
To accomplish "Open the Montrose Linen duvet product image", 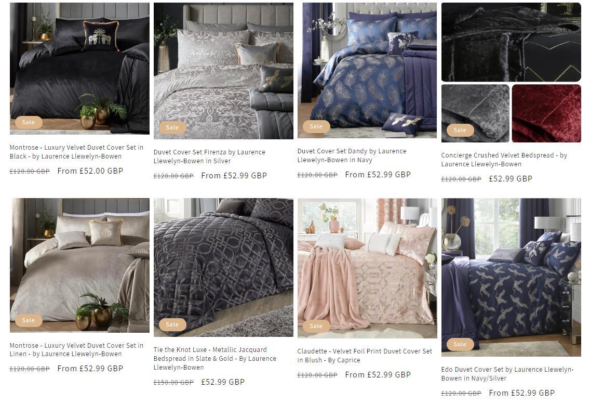I will point(79,265).
